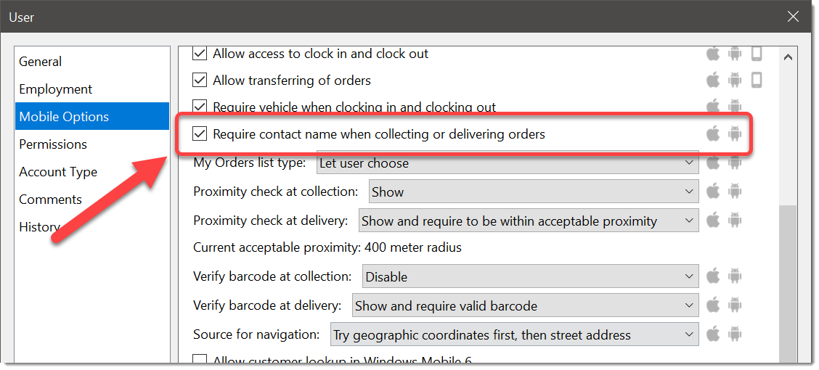Select the Mobile Options section

(x=92, y=116)
